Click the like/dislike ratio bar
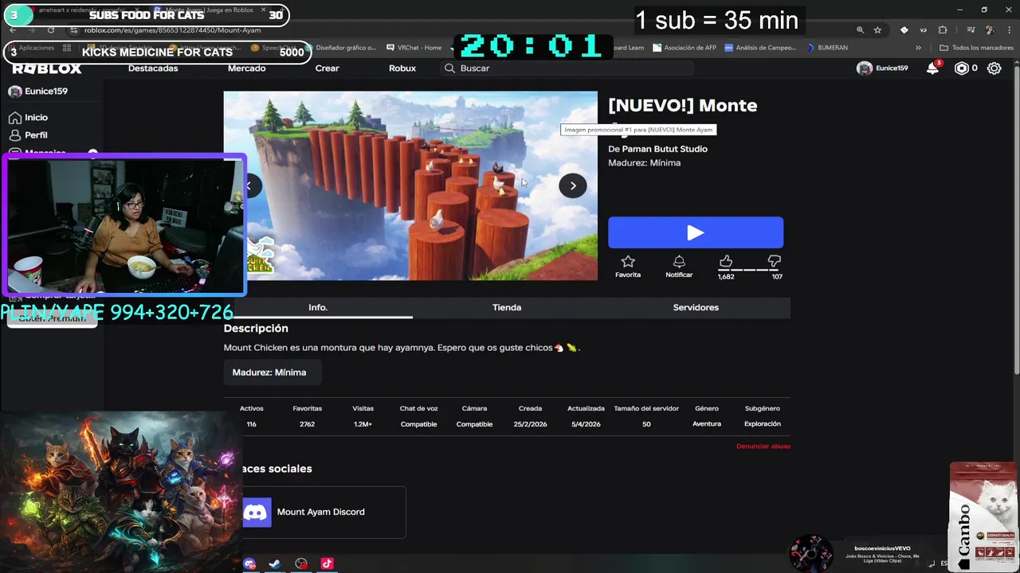The width and height of the screenshot is (1020, 573). click(750, 270)
